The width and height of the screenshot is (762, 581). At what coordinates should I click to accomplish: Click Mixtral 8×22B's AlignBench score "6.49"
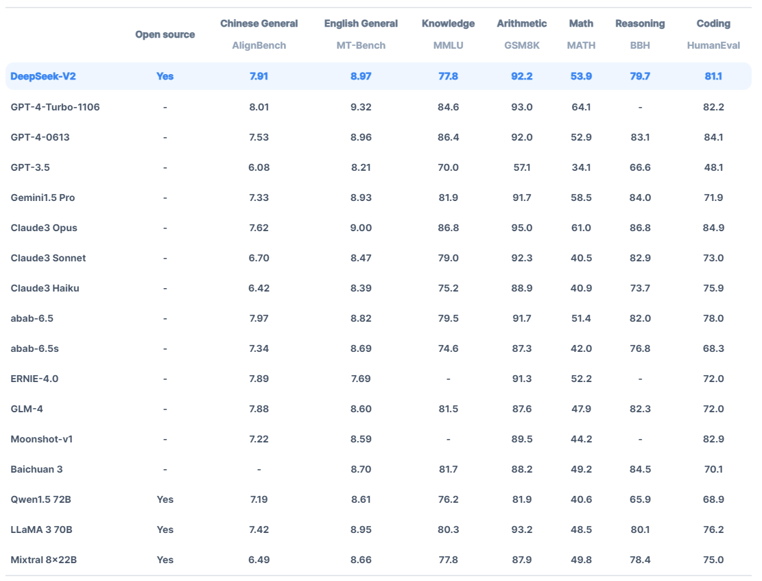pyautogui.click(x=259, y=559)
